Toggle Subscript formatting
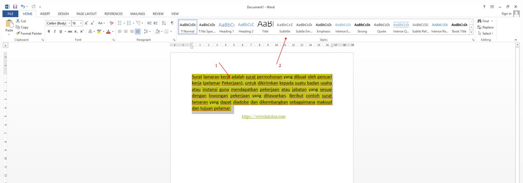523x183 pixels. pyautogui.click(x=76, y=32)
